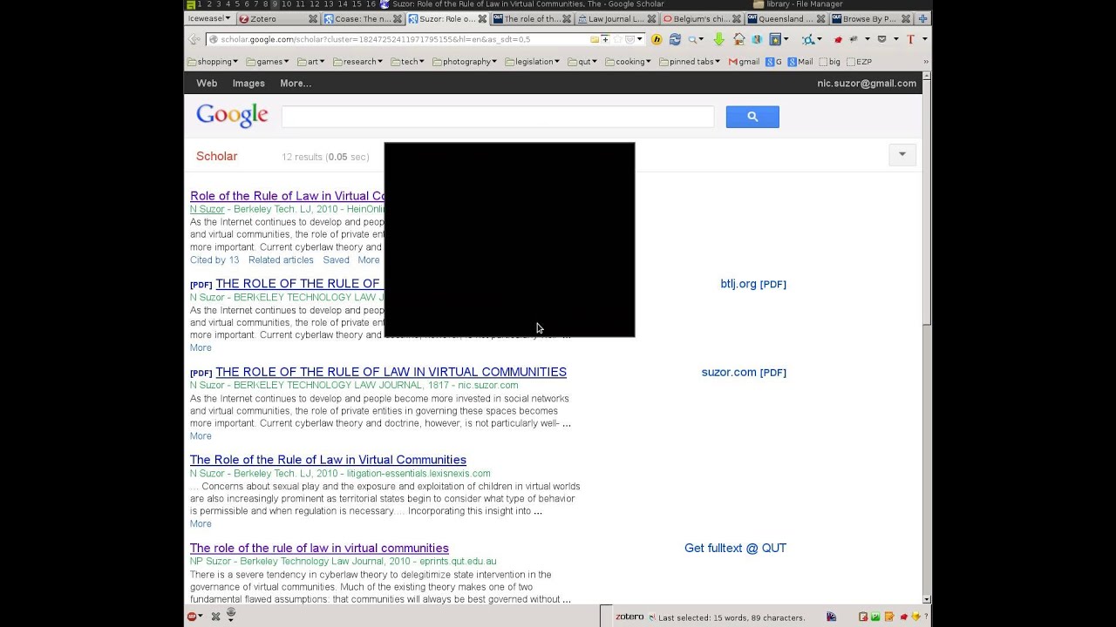Click the blue search magnifier button
Image resolution: width=1116 pixels, height=627 pixels.
752,117
